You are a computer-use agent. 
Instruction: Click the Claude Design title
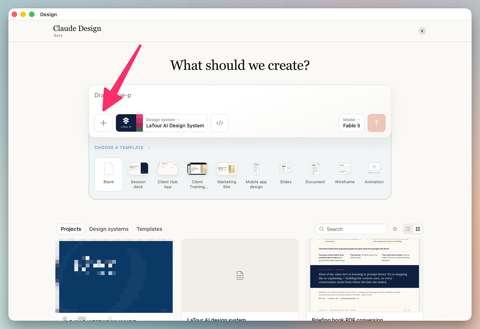tap(77, 28)
